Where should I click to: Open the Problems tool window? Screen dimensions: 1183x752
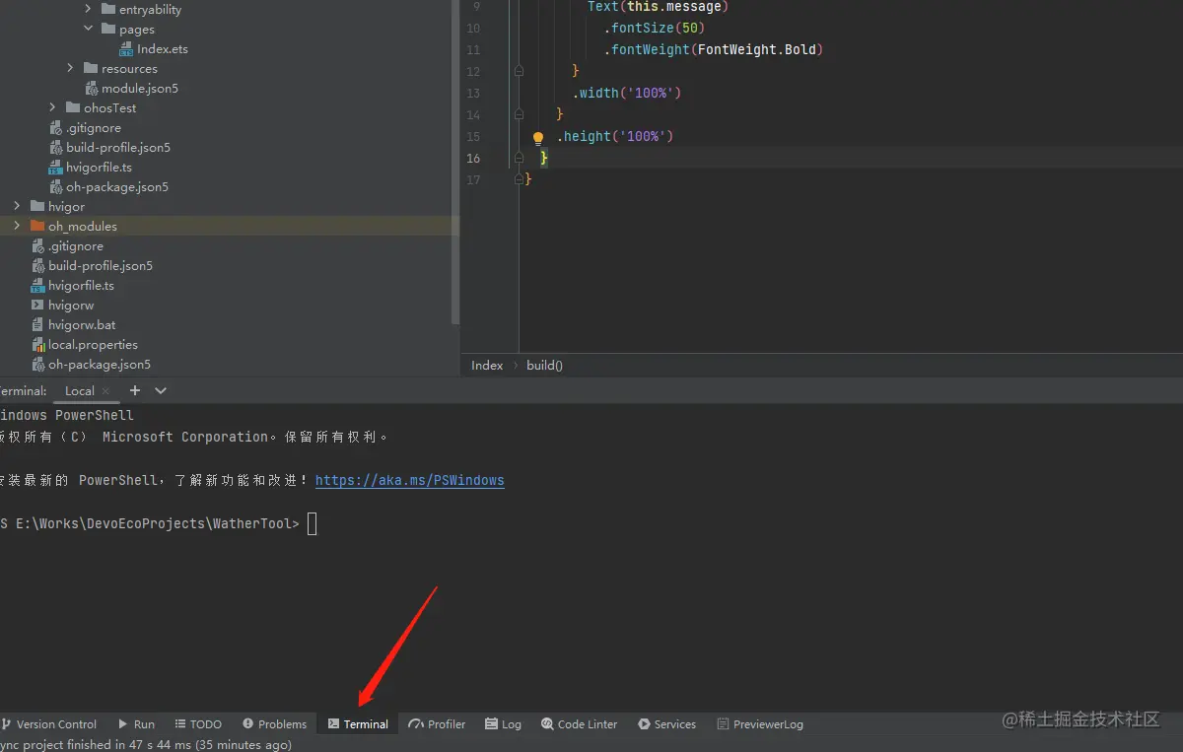(274, 723)
